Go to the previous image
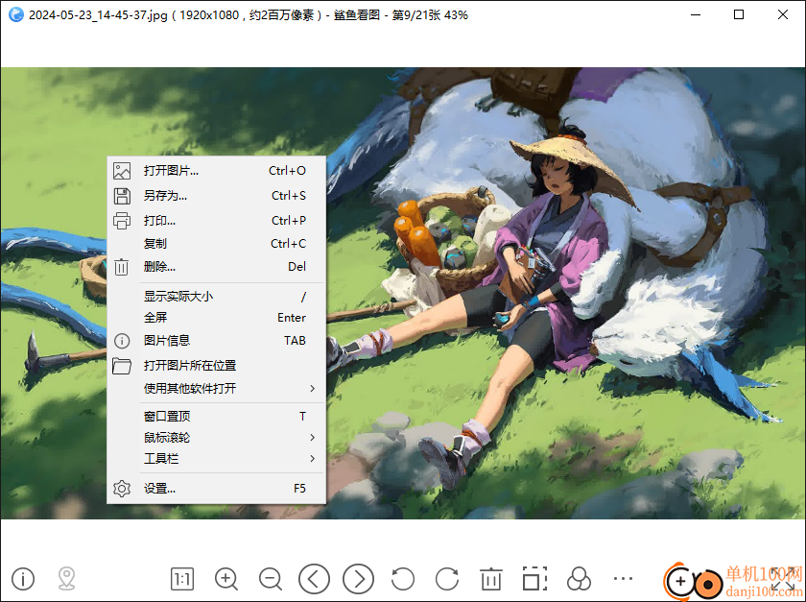This screenshot has height=602, width=806. 314,579
